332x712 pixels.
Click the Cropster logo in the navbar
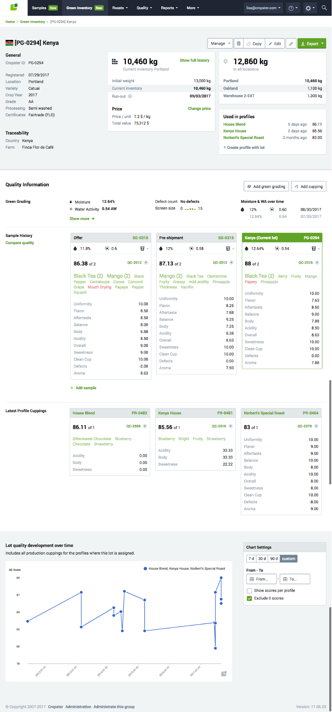(x=14, y=7)
